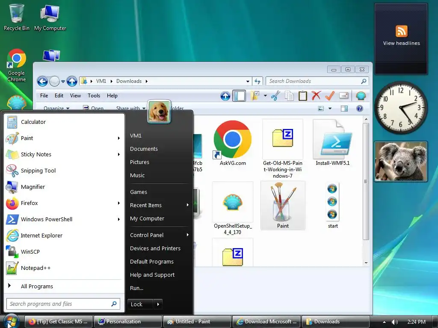
Task: Expand Recent Items submenu arrow
Action: click(188, 205)
